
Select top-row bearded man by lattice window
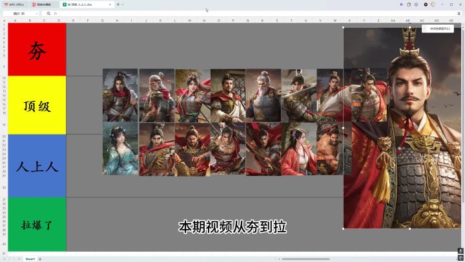228,95
